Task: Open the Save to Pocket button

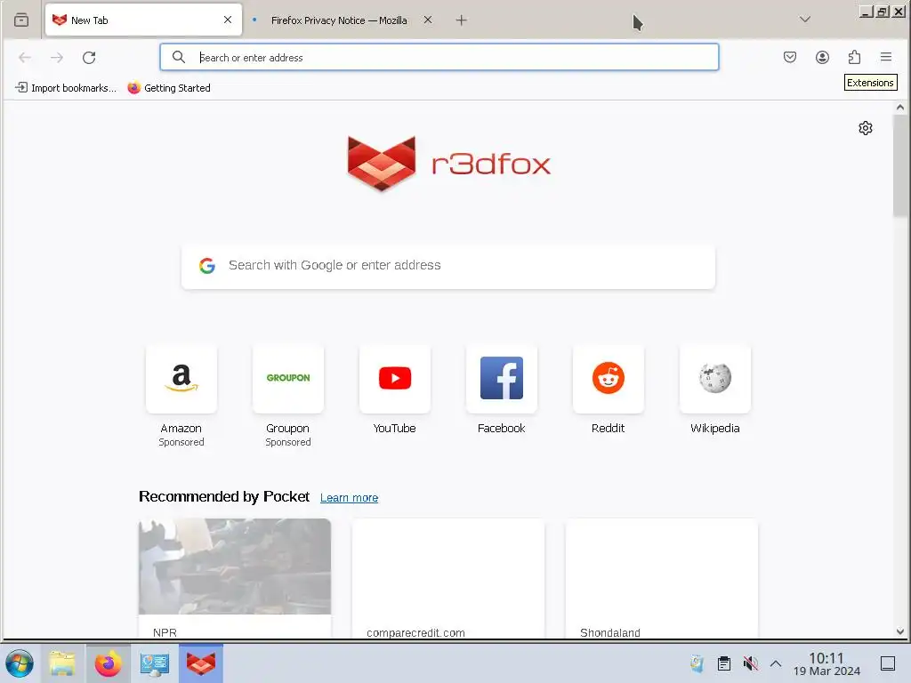Action: click(x=790, y=57)
